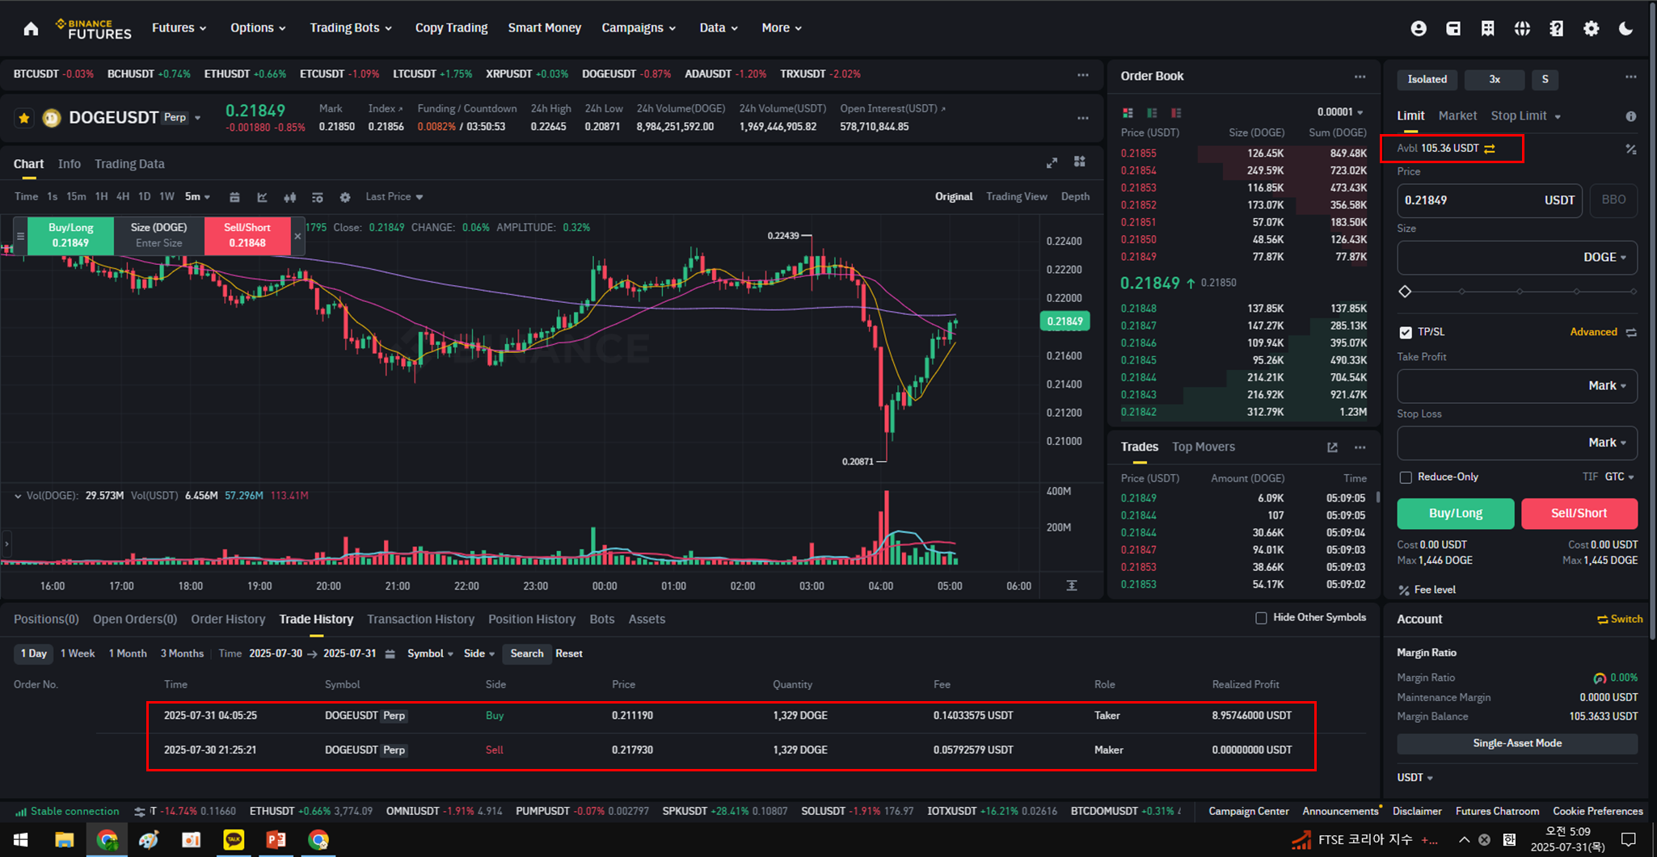Screen dimensions: 1657x857
Task: Select the Market order tab
Action: [x=1457, y=116]
